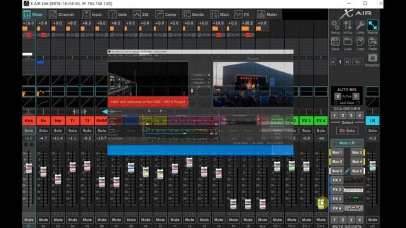The image size is (406, 228).
Task: Open the EQ tab
Action: pyautogui.click(x=141, y=15)
